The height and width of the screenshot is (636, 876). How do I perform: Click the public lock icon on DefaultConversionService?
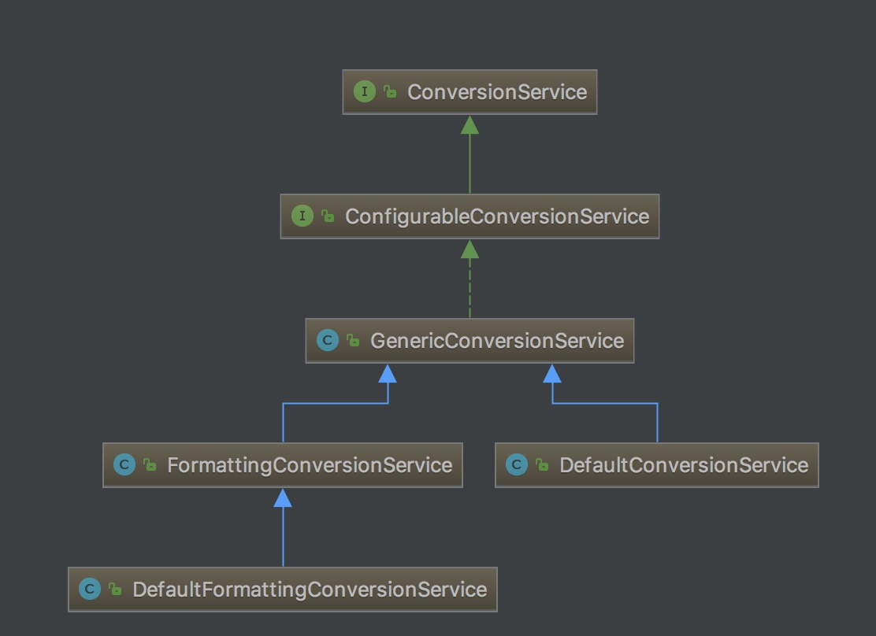tap(542, 465)
